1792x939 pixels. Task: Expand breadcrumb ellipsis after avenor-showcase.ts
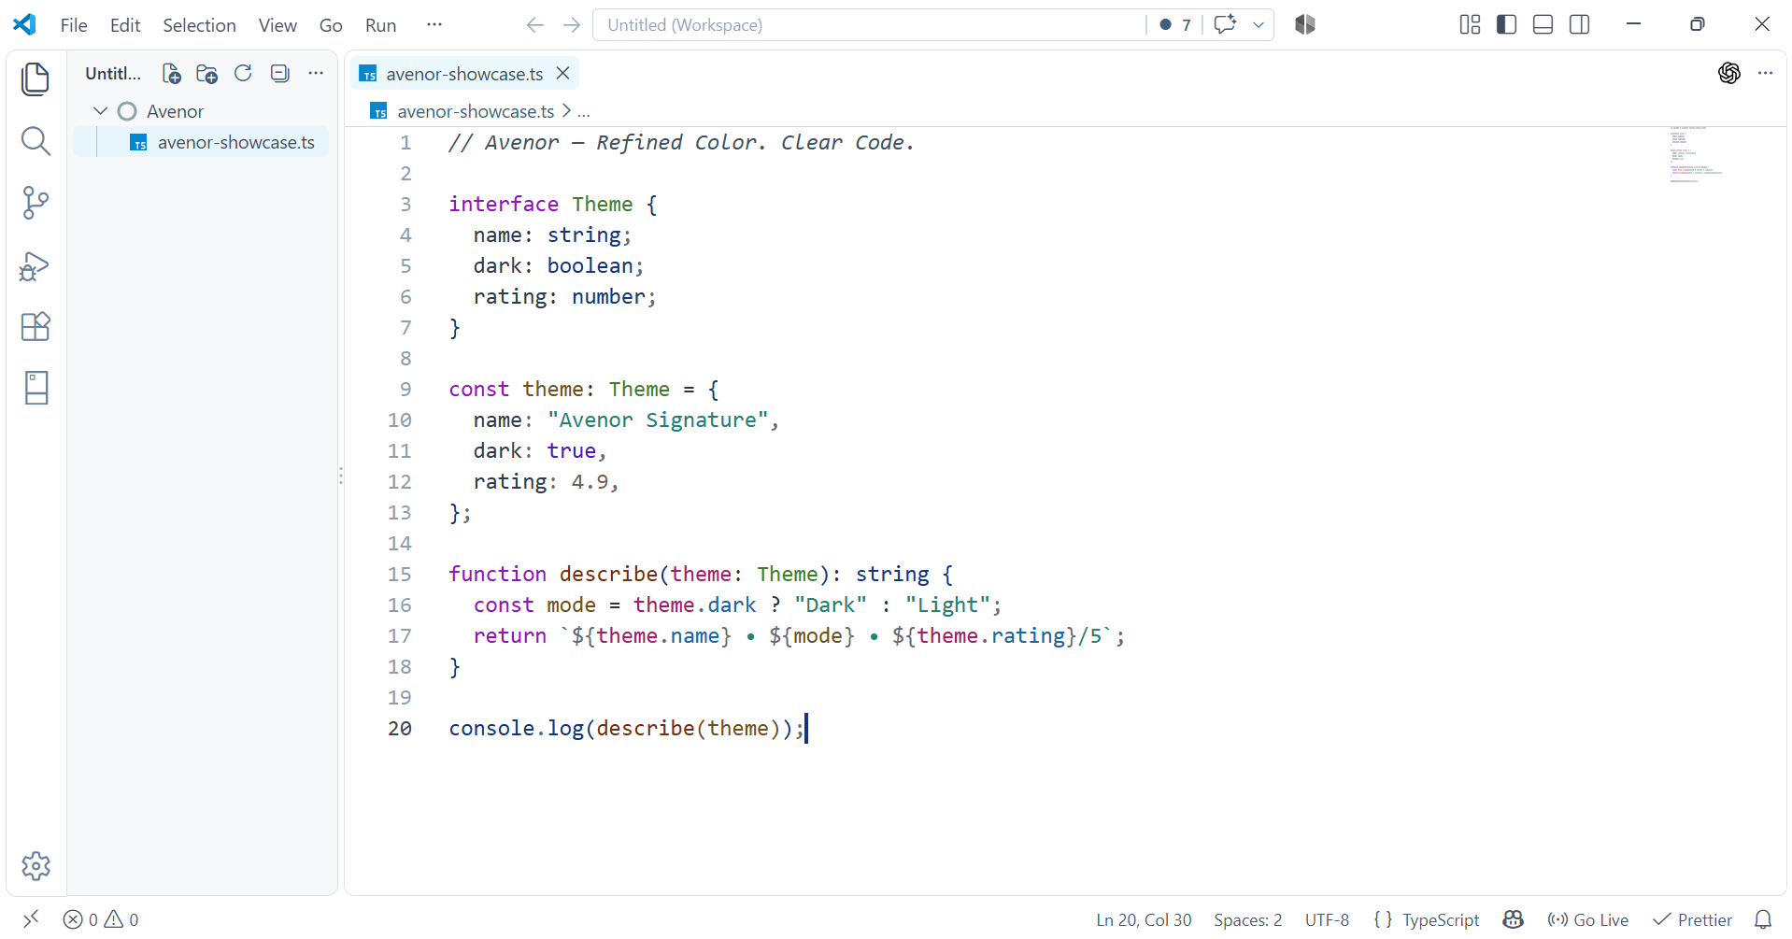tap(584, 112)
